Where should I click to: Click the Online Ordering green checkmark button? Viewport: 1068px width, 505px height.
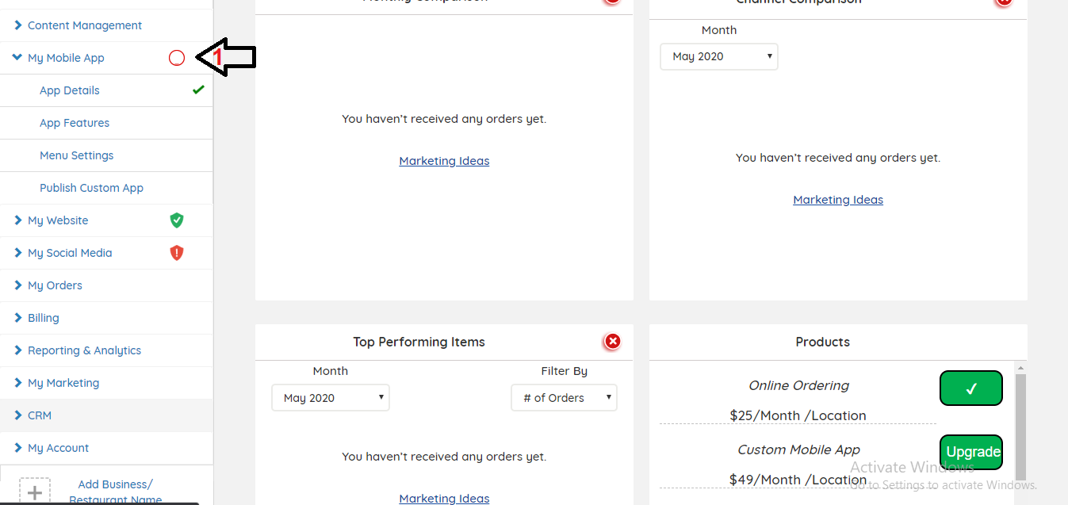point(970,388)
